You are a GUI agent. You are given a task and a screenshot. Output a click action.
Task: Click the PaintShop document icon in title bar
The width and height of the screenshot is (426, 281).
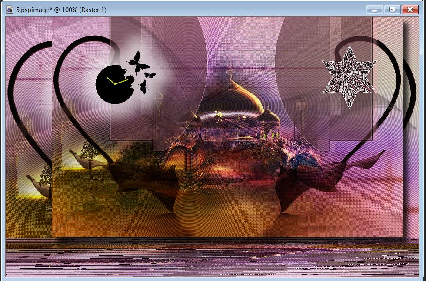point(10,10)
